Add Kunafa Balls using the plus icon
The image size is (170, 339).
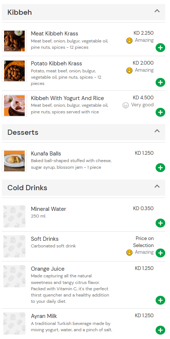(x=160, y=168)
